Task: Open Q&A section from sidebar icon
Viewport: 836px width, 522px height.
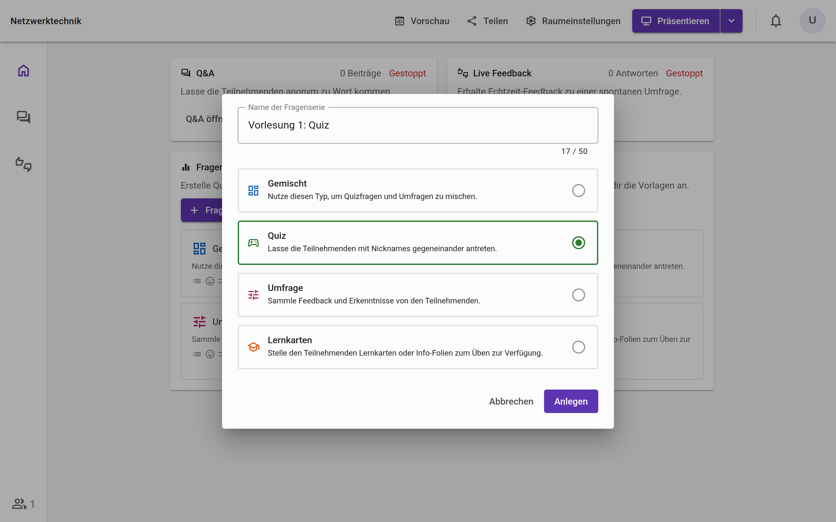Action: tap(24, 117)
